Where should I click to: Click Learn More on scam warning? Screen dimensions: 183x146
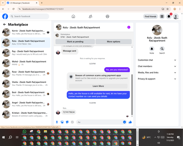[98, 86]
